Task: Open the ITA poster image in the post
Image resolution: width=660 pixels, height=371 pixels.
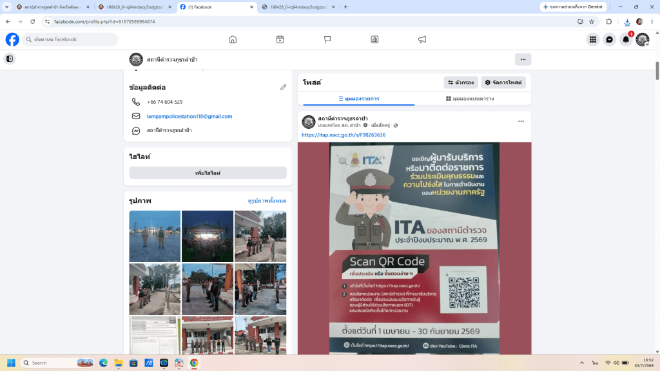Action: (x=414, y=248)
